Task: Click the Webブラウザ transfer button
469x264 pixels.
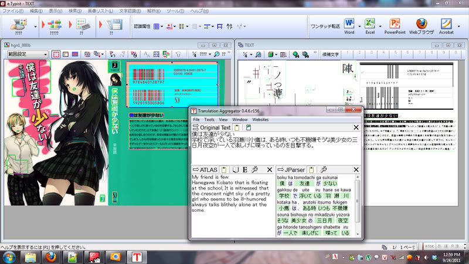Action: [421, 26]
